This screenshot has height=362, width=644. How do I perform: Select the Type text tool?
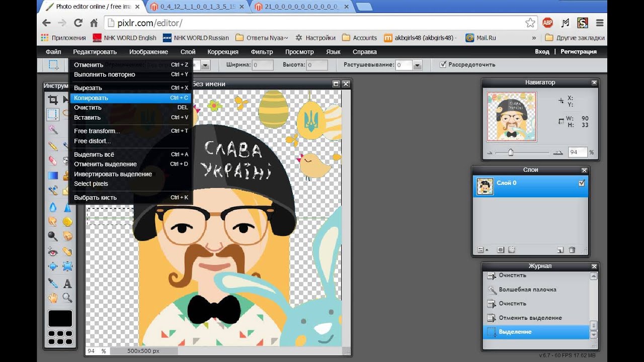click(x=67, y=283)
